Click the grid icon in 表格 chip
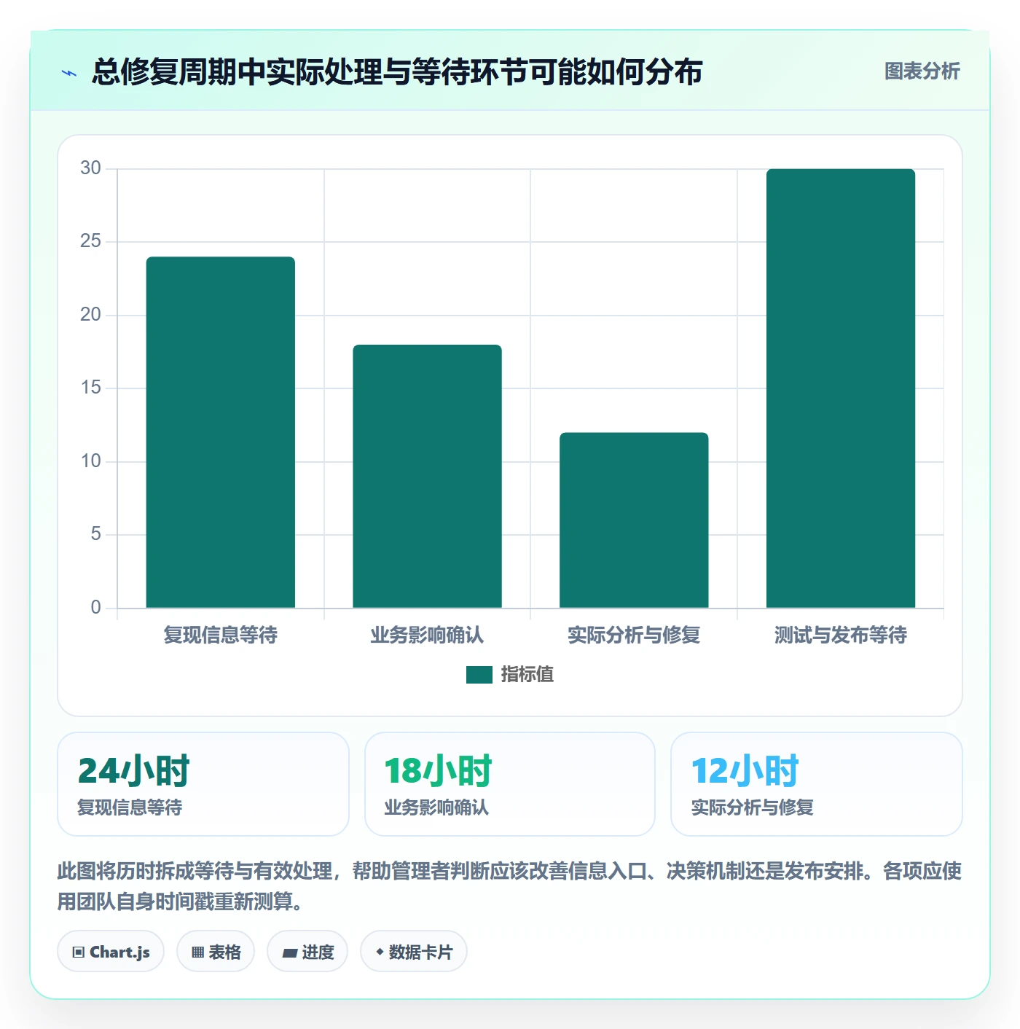This screenshot has width=1020, height=1029. [197, 952]
